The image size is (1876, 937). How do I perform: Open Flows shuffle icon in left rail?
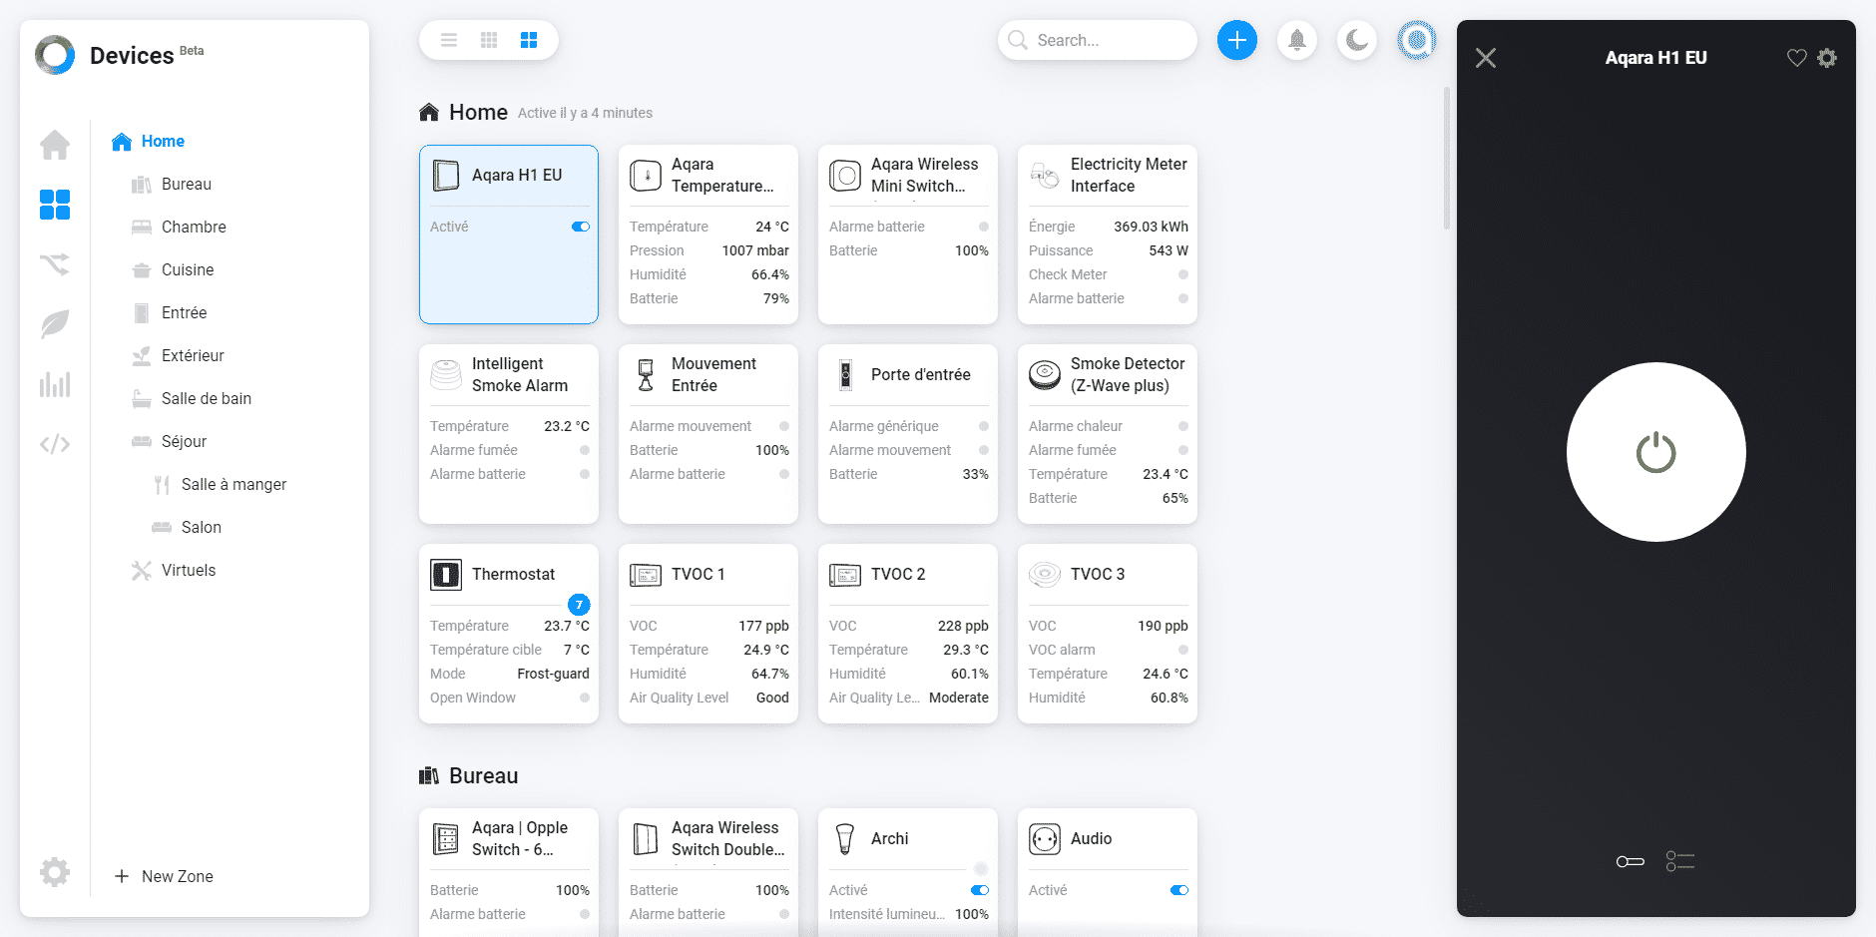click(55, 264)
